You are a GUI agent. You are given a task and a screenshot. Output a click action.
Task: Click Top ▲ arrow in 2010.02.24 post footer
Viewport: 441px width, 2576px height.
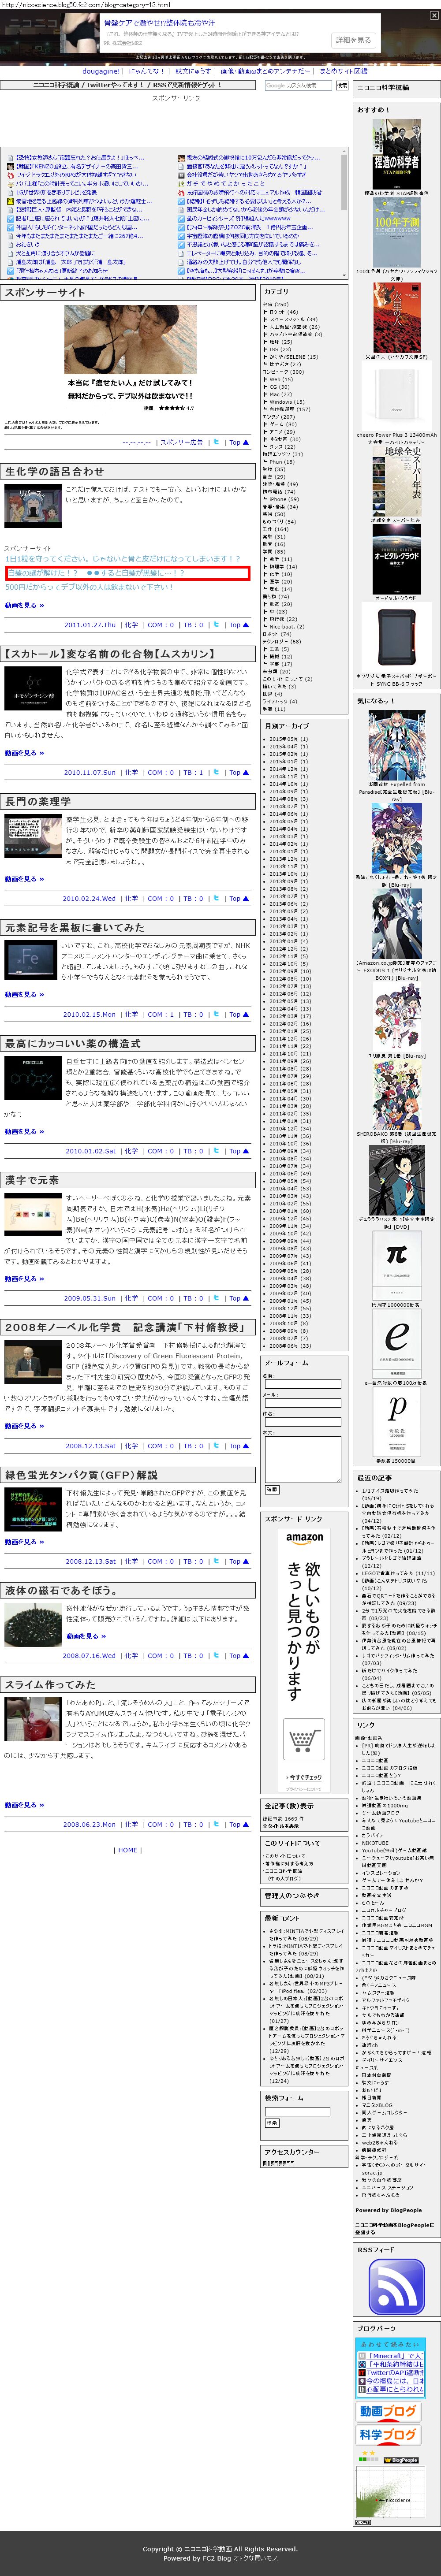[x=238, y=898]
